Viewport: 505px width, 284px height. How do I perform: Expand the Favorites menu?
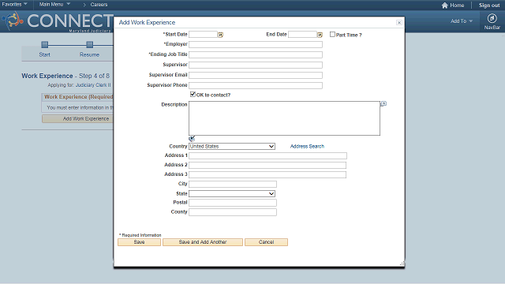(x=14, y=4)
